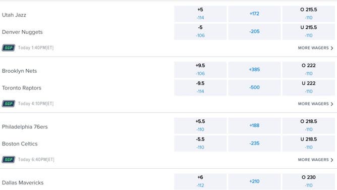Choose Over 215.5 total points

pyautogui.click(x=309, y=14)
